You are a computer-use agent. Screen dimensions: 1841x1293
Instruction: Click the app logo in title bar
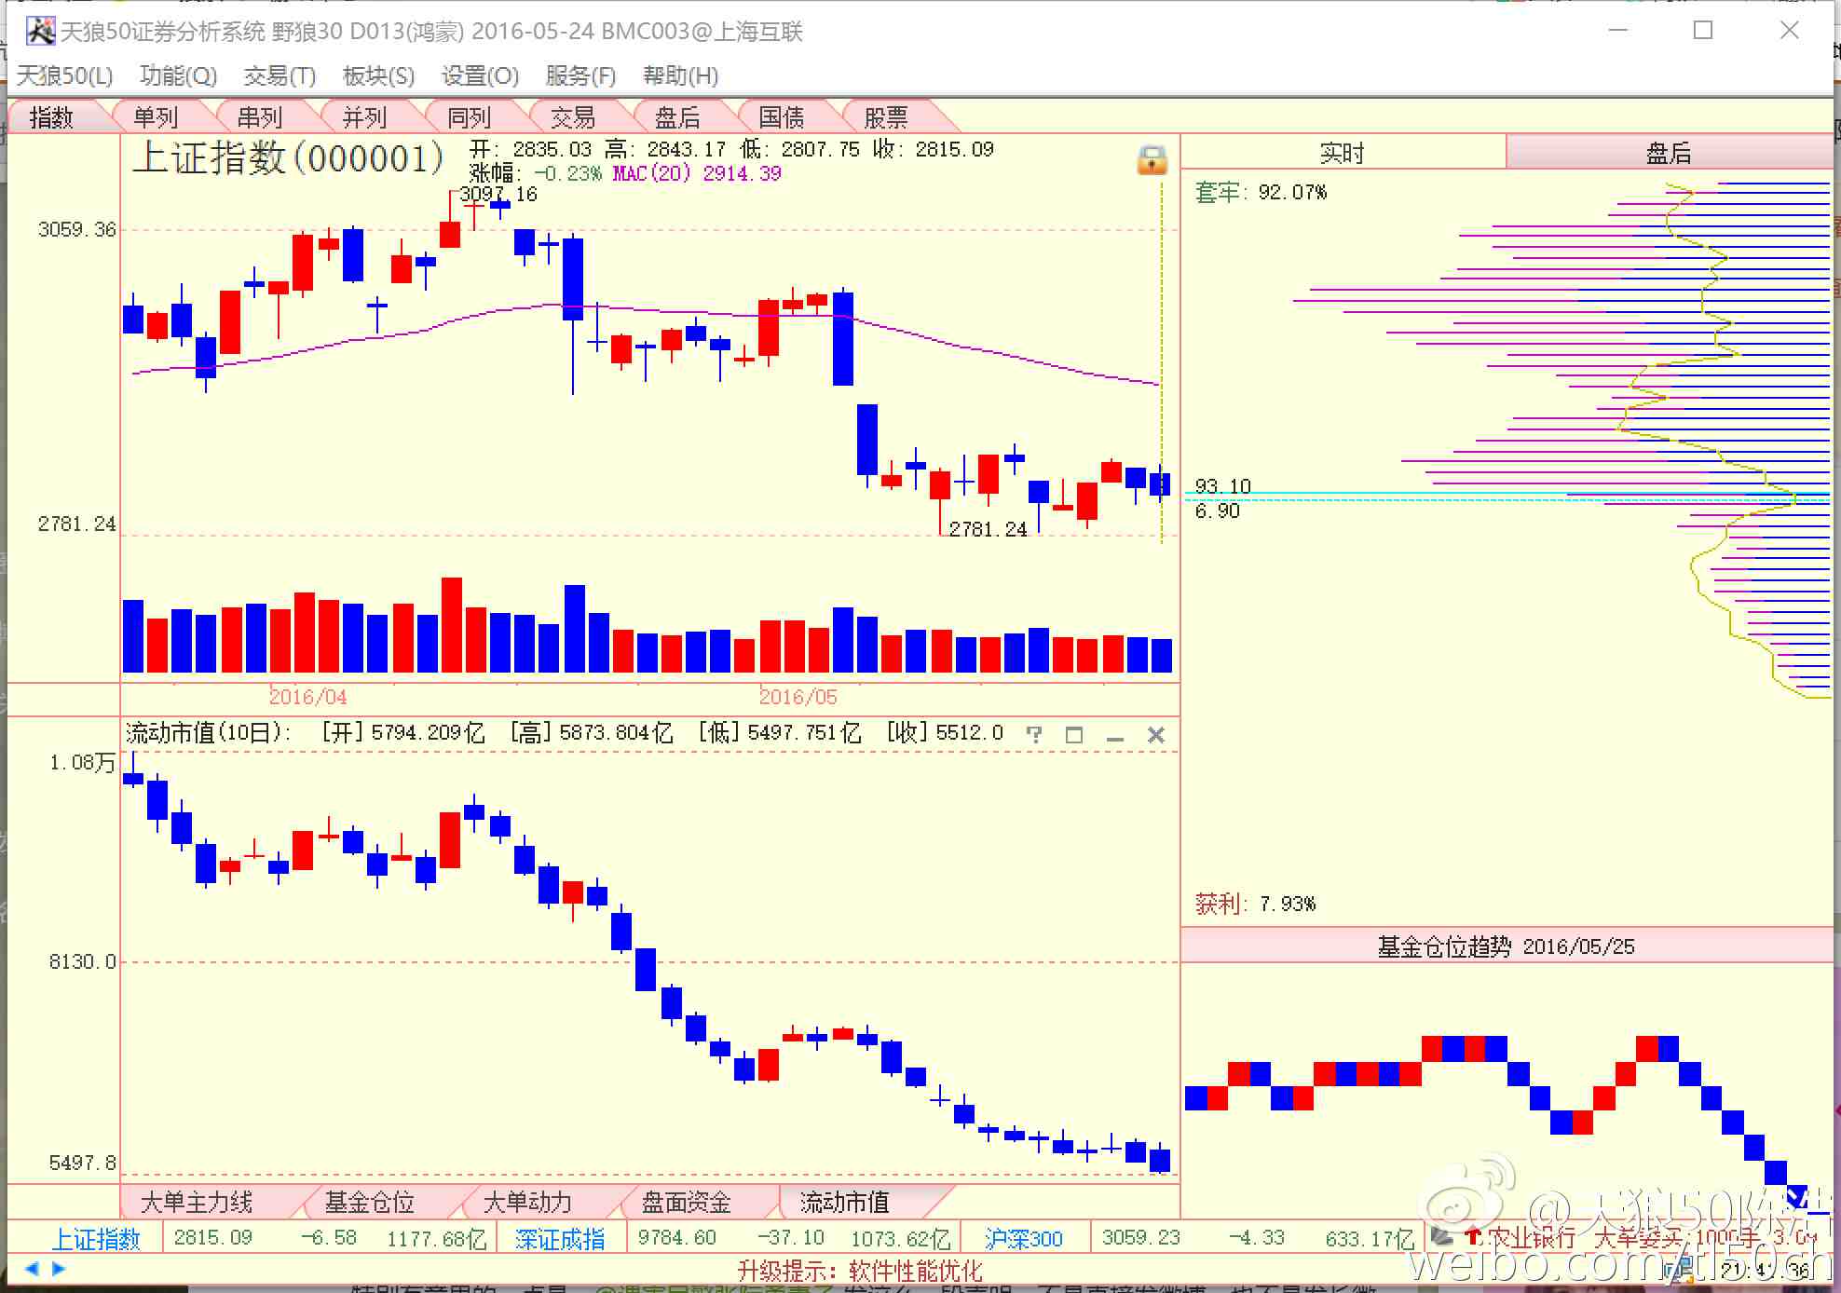tap(40, 32)
